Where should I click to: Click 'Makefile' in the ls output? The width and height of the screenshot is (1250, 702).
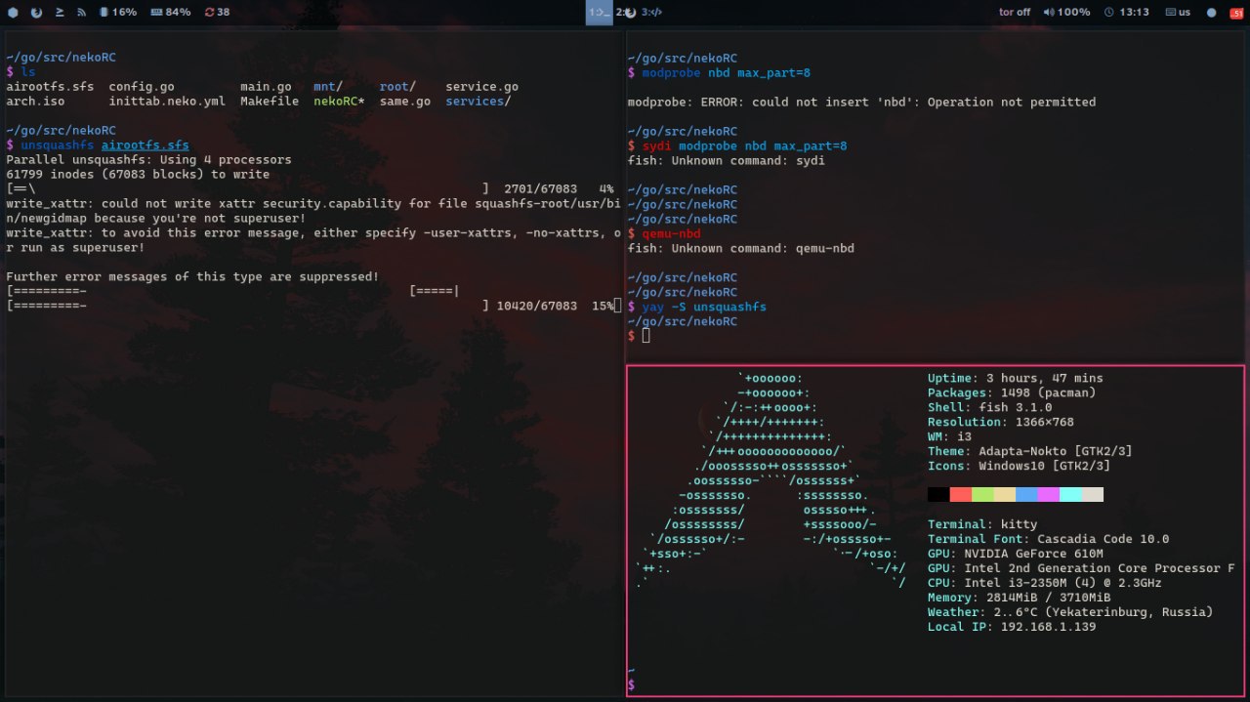[270, 102]
